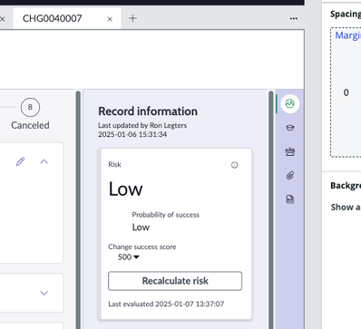Screen dimensions: 361x329
Task: Expand the section with down chevron
Action: (44, 293)
